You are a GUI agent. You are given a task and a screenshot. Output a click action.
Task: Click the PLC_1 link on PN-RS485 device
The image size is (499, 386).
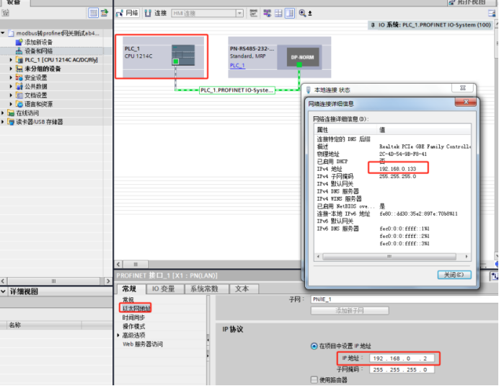(237, 66)
